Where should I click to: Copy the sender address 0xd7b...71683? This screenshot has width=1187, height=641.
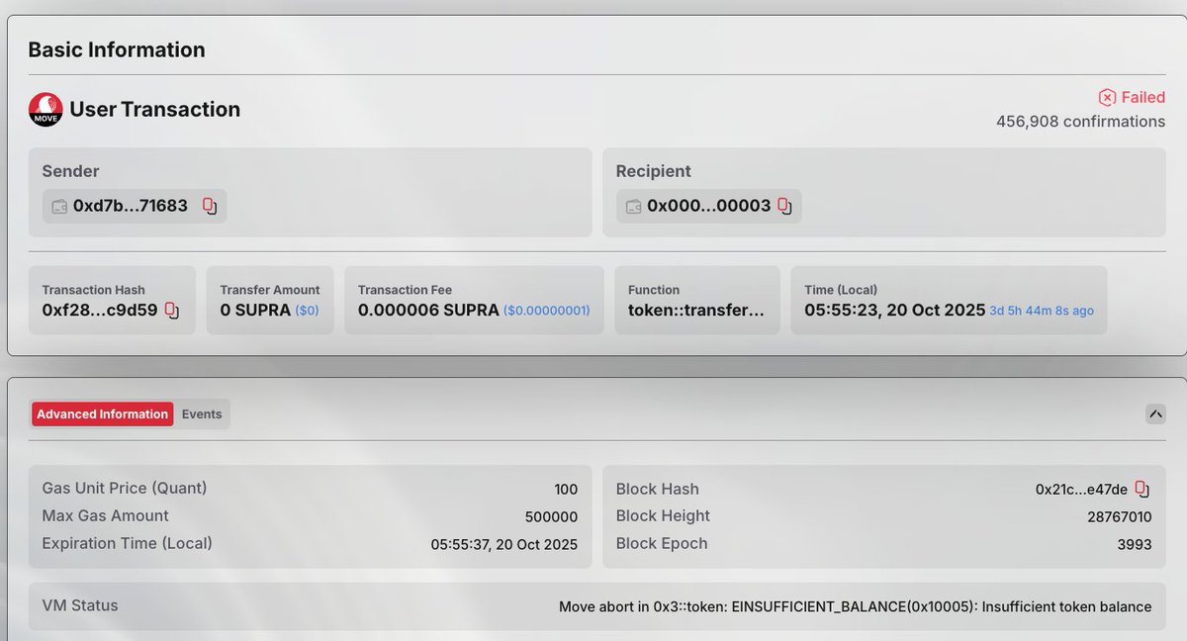coord(209,206)
